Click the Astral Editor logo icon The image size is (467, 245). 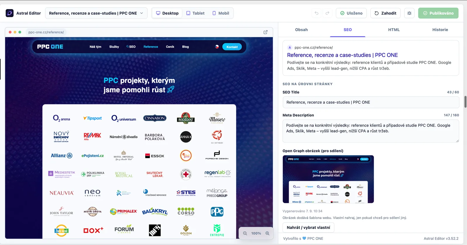pyautogui.click(x=10, y=13)
